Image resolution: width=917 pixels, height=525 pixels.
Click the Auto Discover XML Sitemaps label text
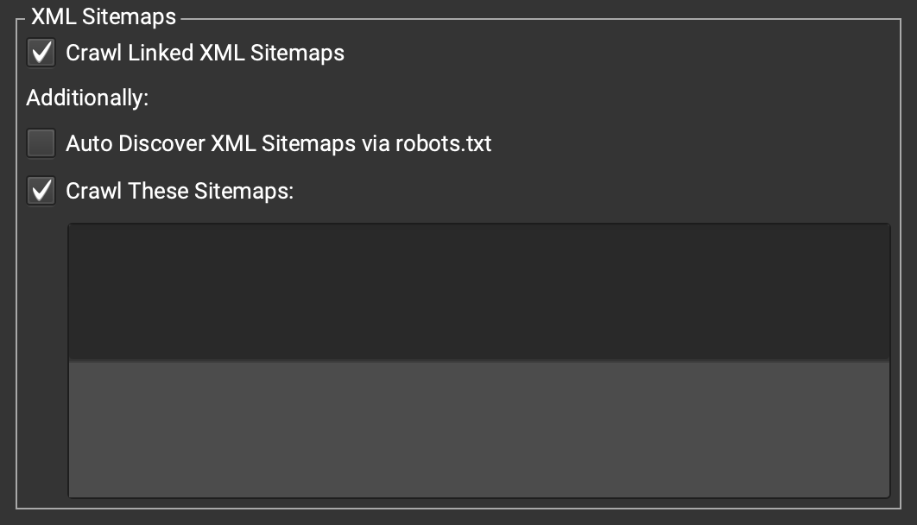click(278, 143)
